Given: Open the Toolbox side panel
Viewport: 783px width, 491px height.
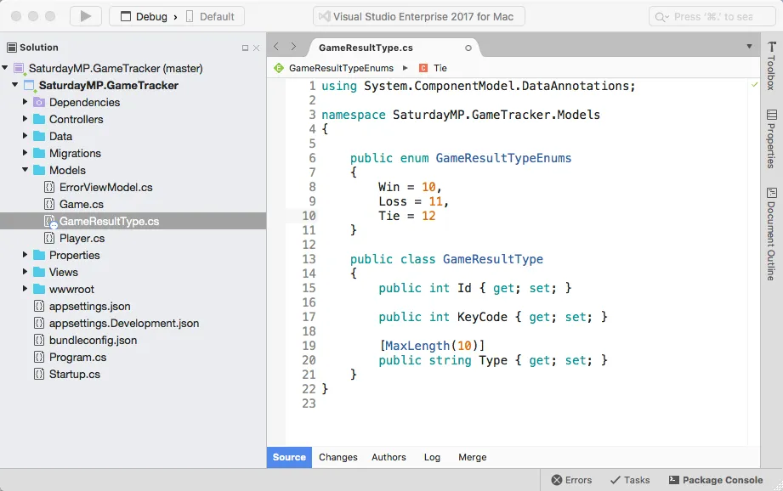Looking at the screenshot, I should point(771,66).
